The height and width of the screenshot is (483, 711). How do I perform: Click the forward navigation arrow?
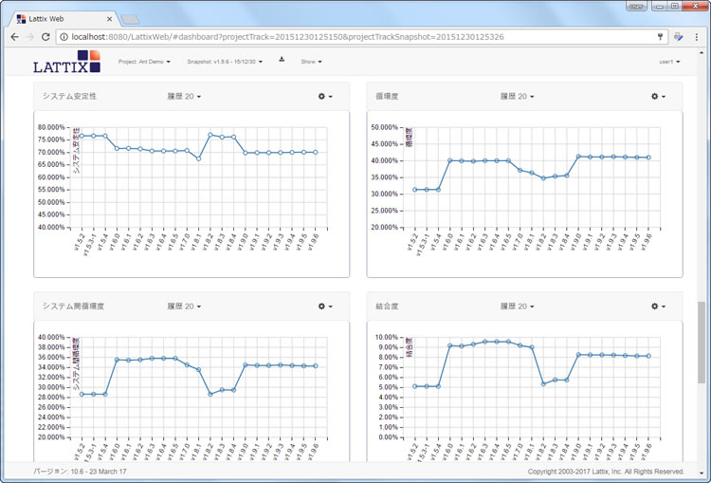tap(30, 37)
